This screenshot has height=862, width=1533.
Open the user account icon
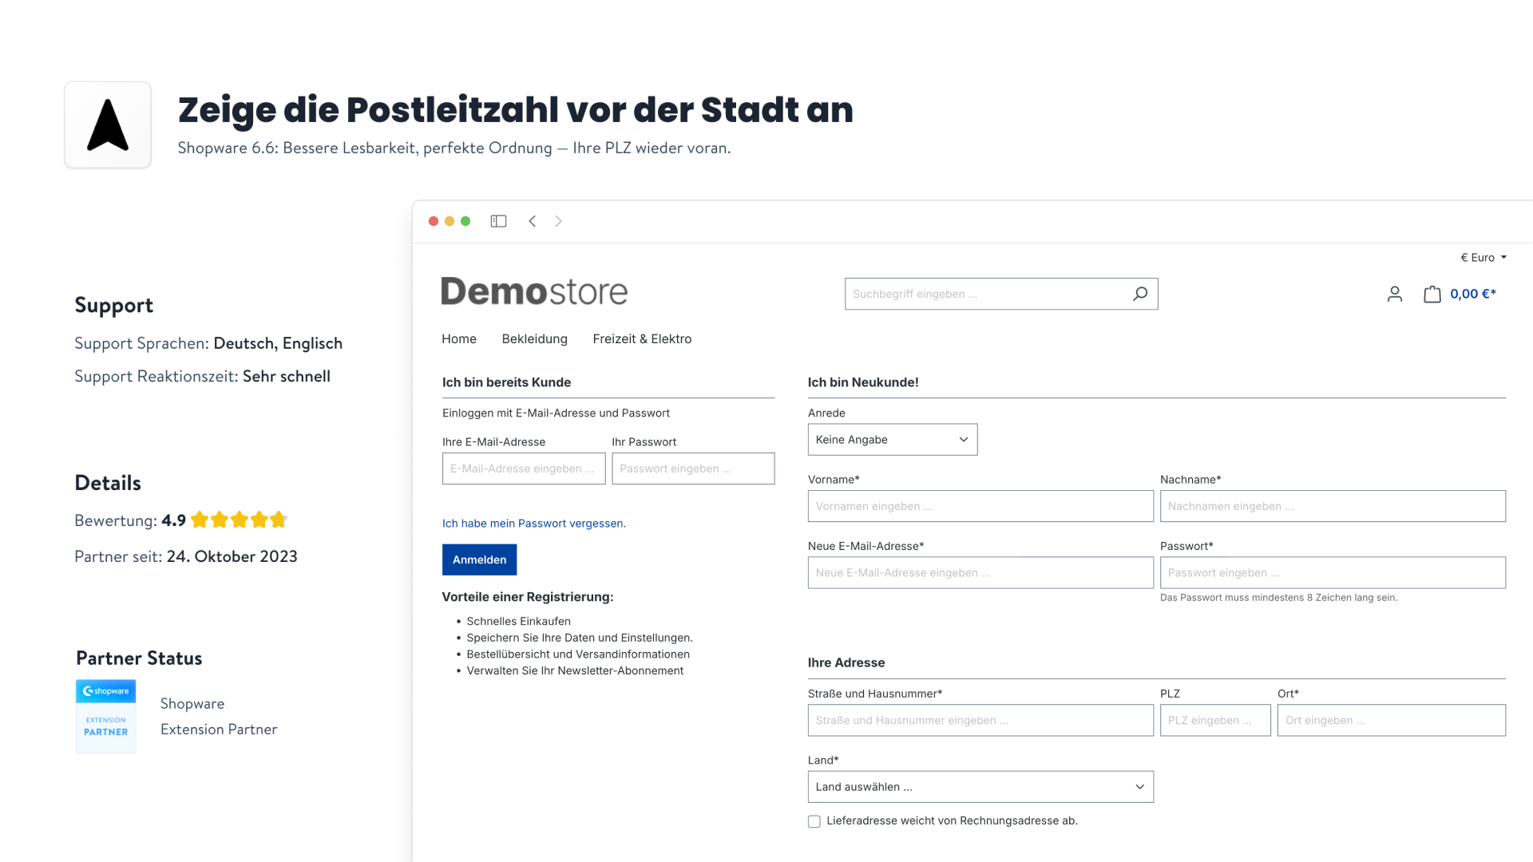coord(1395,294)
